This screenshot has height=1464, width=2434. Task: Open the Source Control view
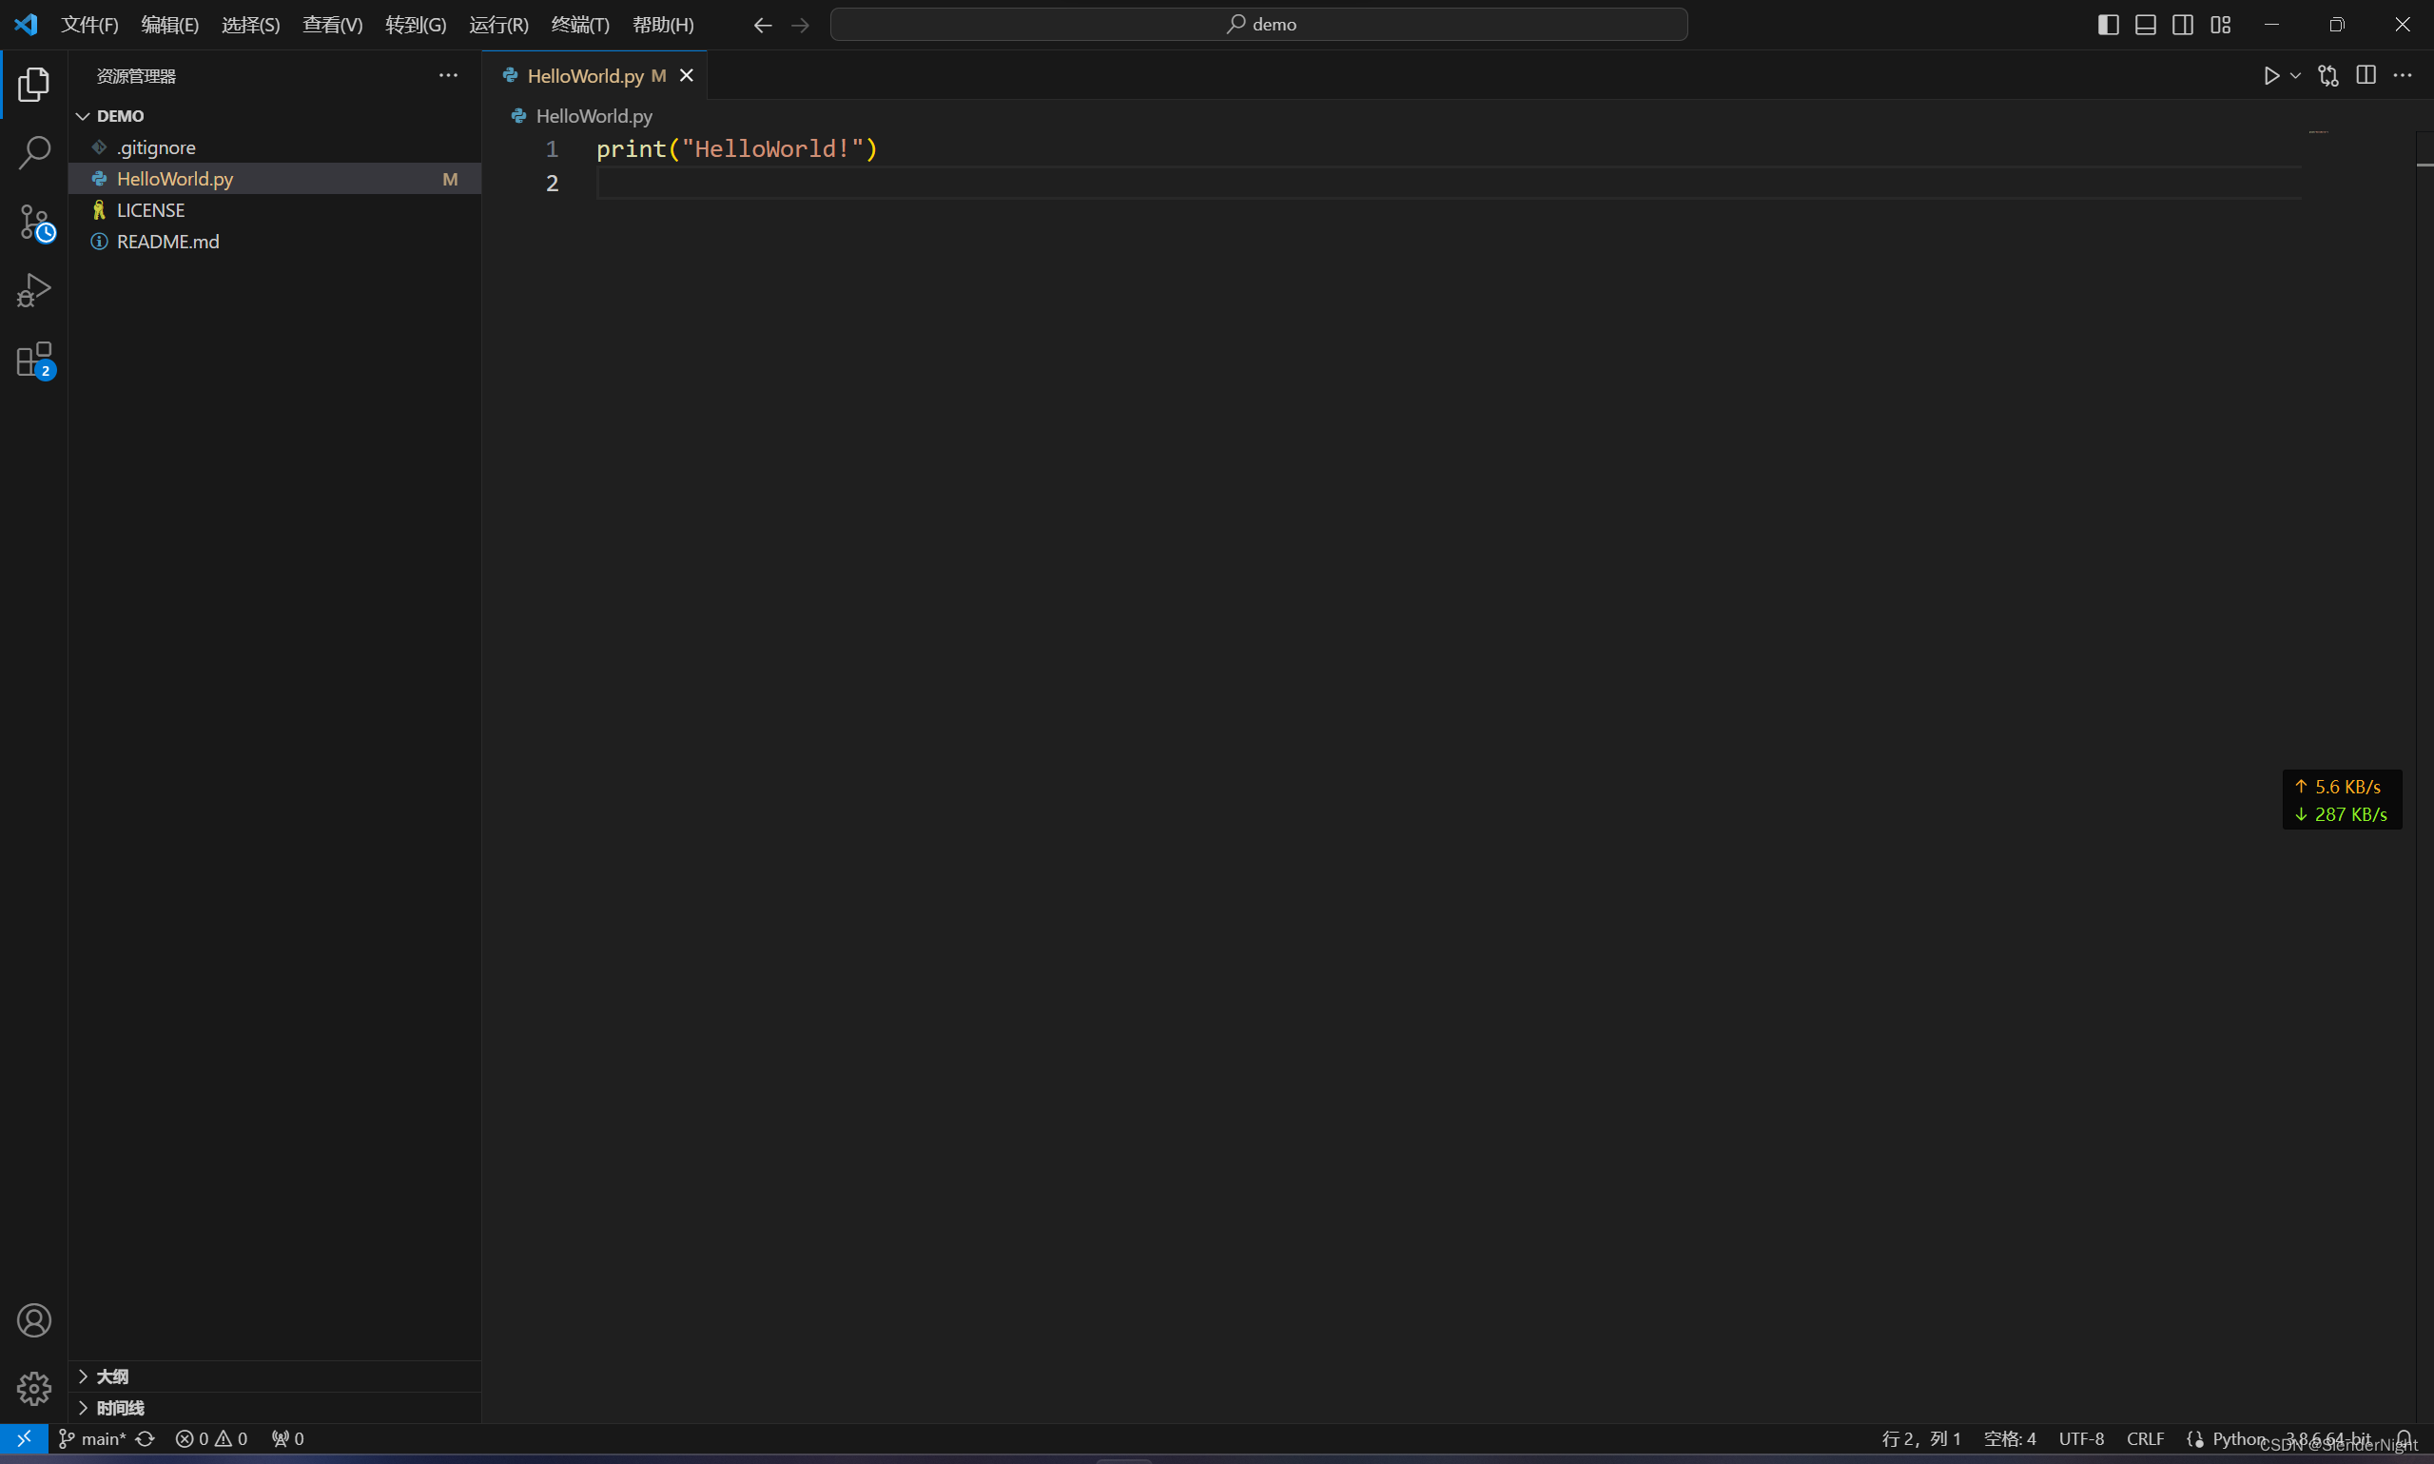pyautogui.click(x=33, y=223)
